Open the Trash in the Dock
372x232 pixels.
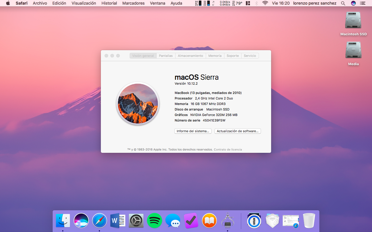pos(309,221)
